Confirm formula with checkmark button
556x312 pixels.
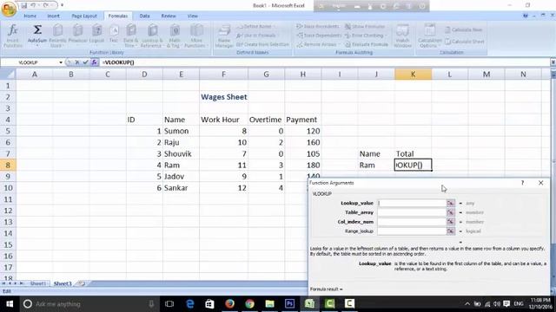[x=85, y=62]
